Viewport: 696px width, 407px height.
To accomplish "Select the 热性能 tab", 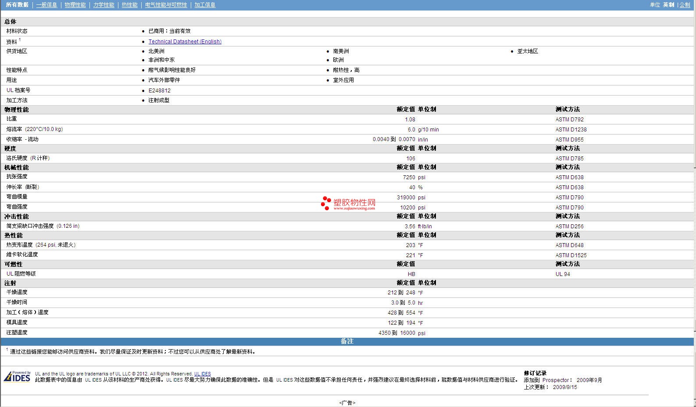I will pyautogui.click(x=129, y=5).
